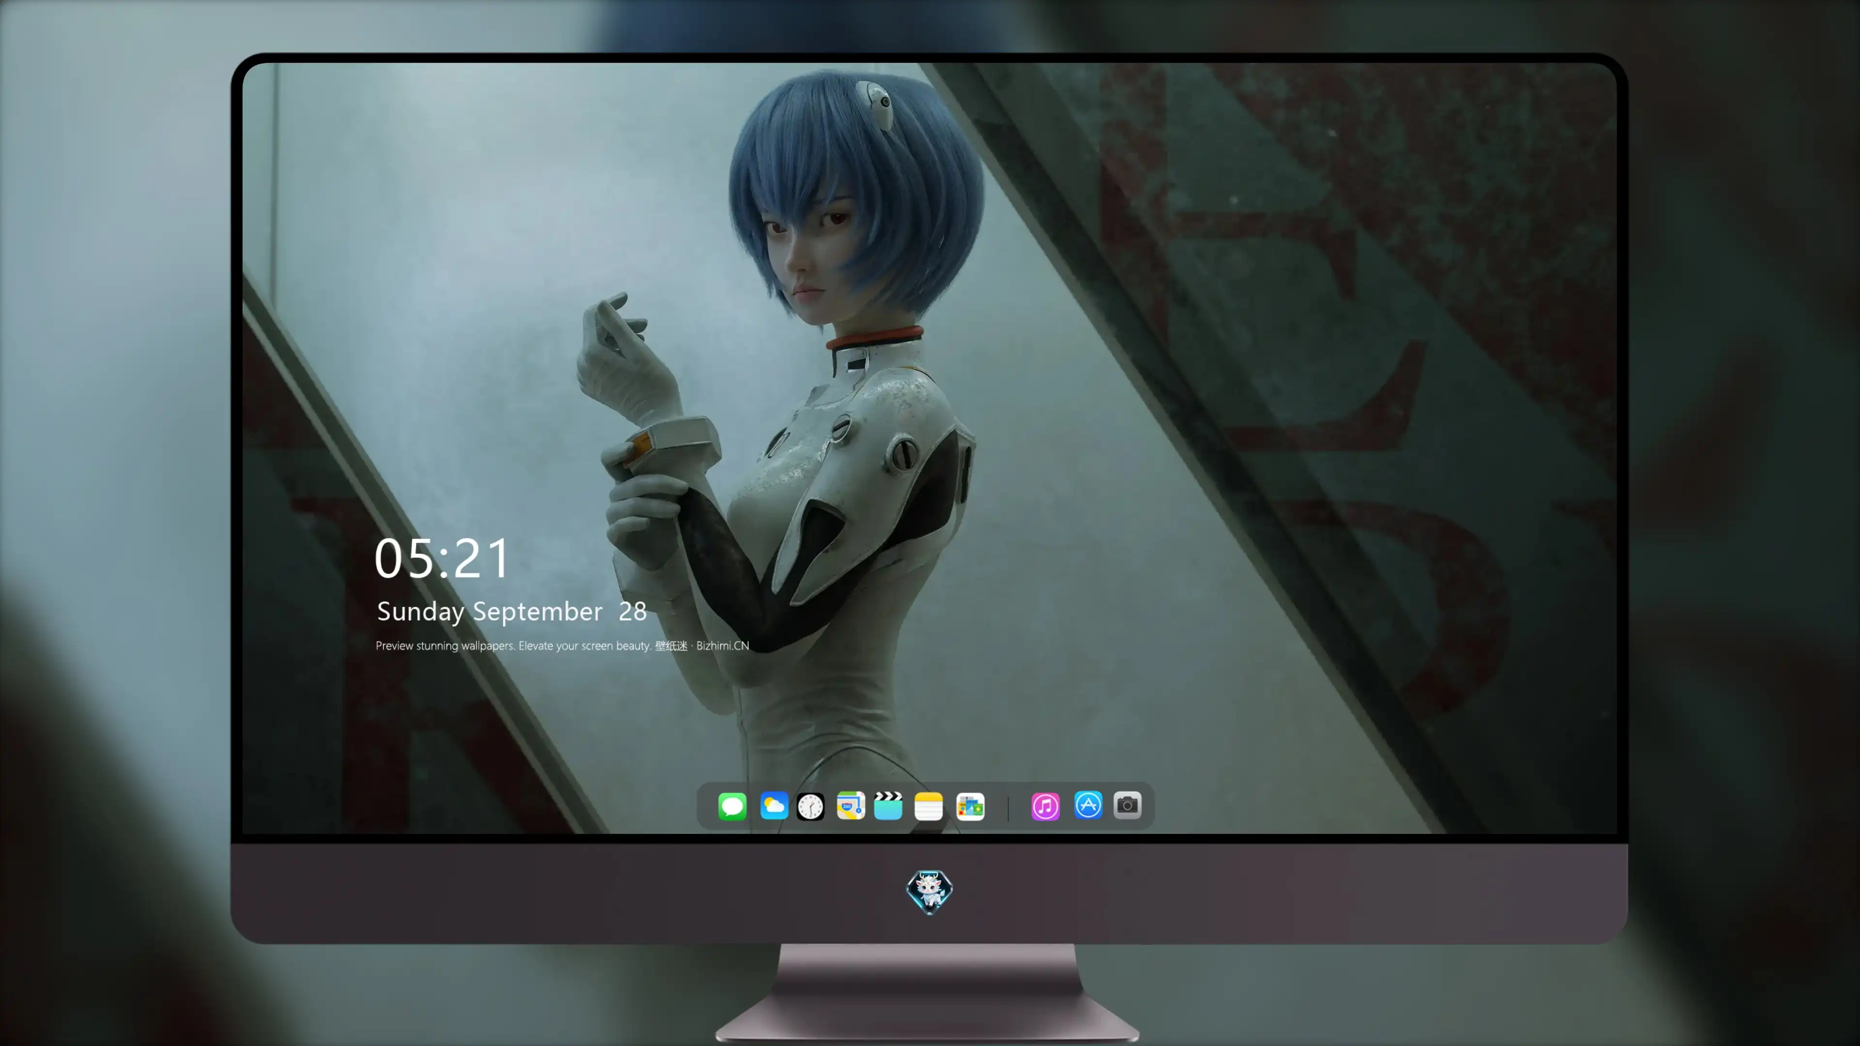Click the 05:21 clock display
Viewport: 1860px width, 1046px height.
[442, 559]
